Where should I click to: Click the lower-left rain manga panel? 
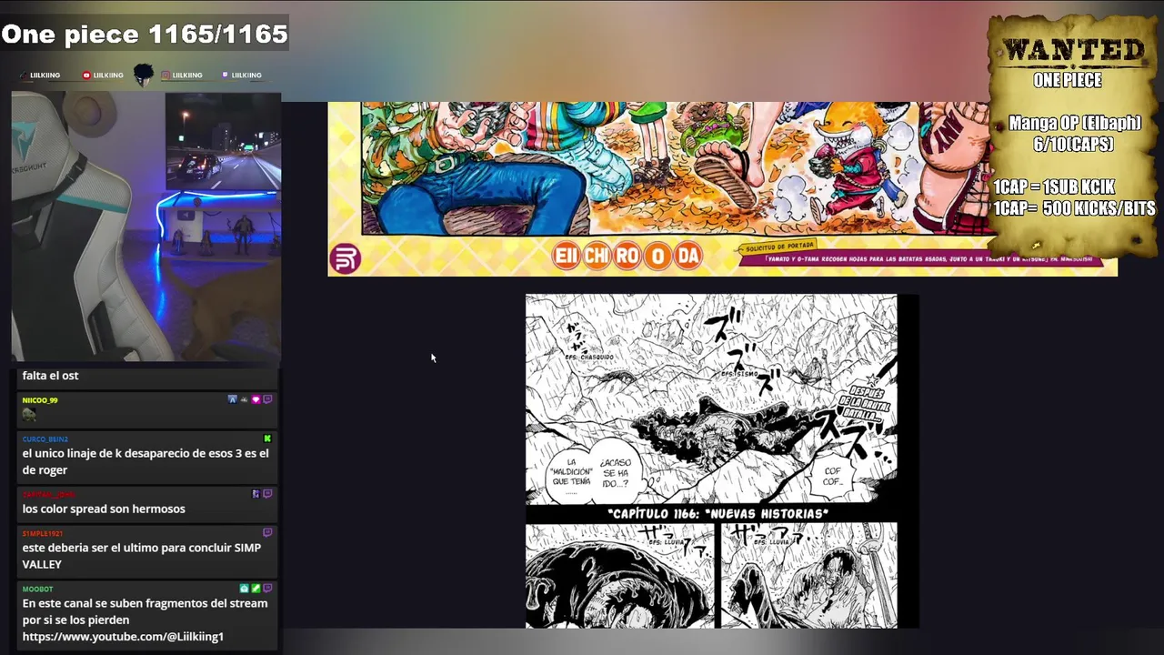[620, 575]
